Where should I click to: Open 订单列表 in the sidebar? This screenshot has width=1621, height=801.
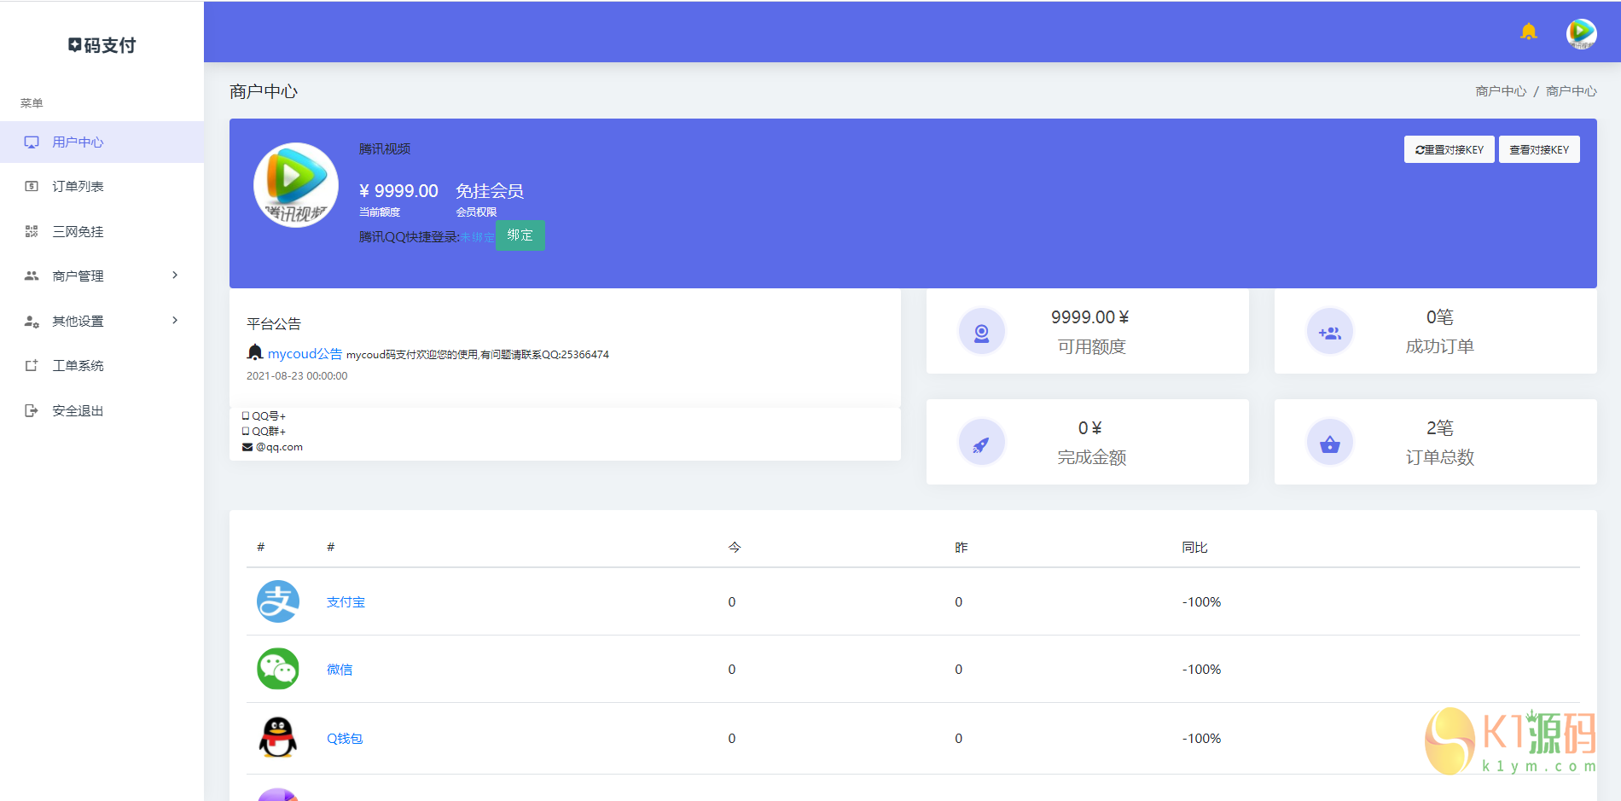(78, 187)
